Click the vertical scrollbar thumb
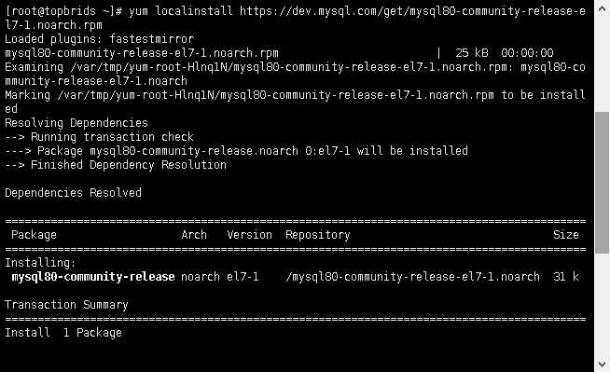This screenshot has height=372, width=610. pos(602,183)
